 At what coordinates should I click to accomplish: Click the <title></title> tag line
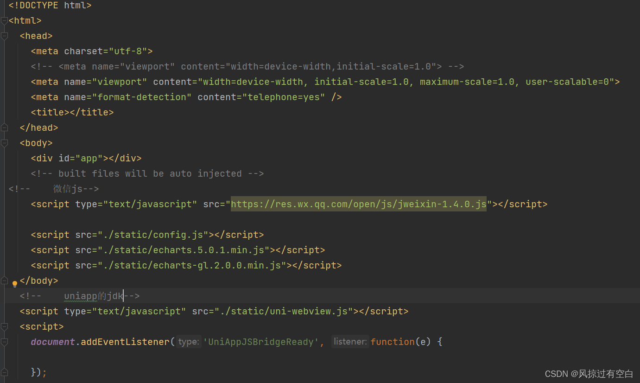point(72,112)
